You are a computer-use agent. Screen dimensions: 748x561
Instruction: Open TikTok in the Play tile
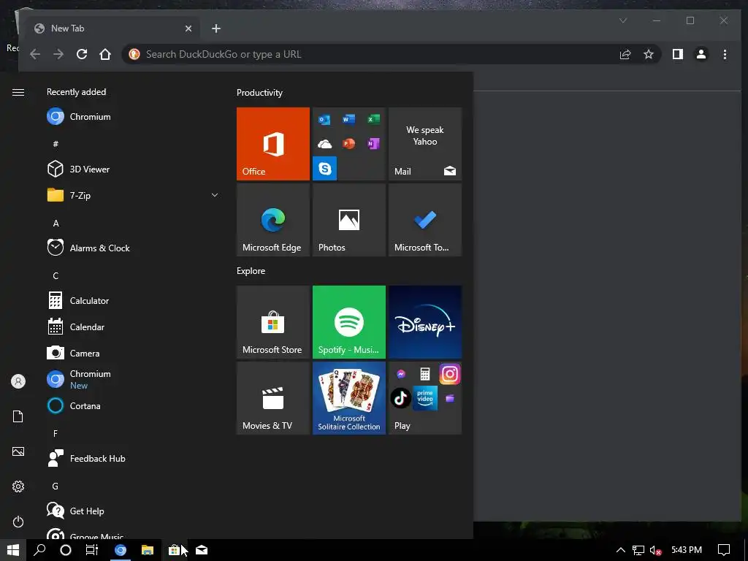coord(401,398)
